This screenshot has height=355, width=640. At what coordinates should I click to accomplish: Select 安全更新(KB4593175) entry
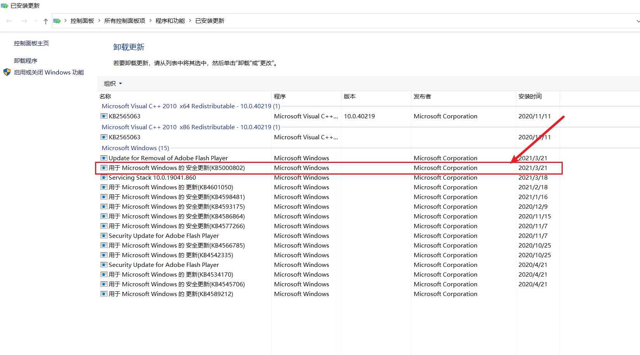click(x=177, y=207)
